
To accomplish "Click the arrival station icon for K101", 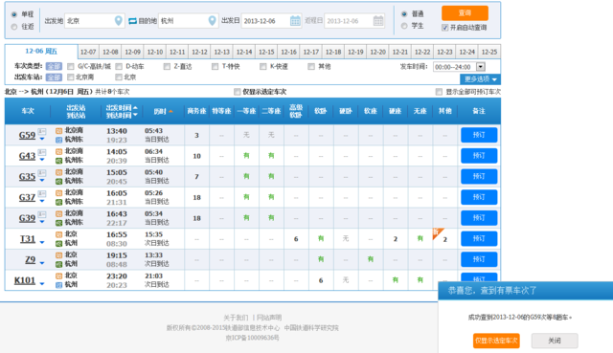I will (x=58, y=285).
